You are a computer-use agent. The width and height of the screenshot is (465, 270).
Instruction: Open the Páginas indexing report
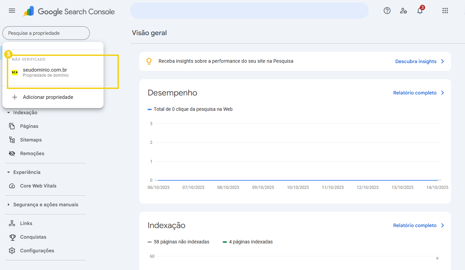click(28, 126)
